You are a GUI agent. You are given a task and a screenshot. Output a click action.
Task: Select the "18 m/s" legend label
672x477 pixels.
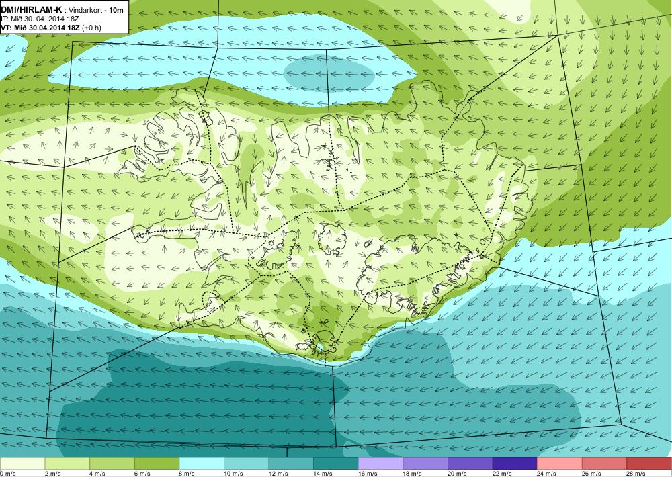pyautogui.click(x=413, y=474)
